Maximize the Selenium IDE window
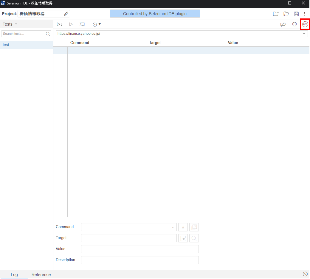Image resolution: width=310 pixels, height=279 pixels. pyautogui.click(x=290, y=3)
